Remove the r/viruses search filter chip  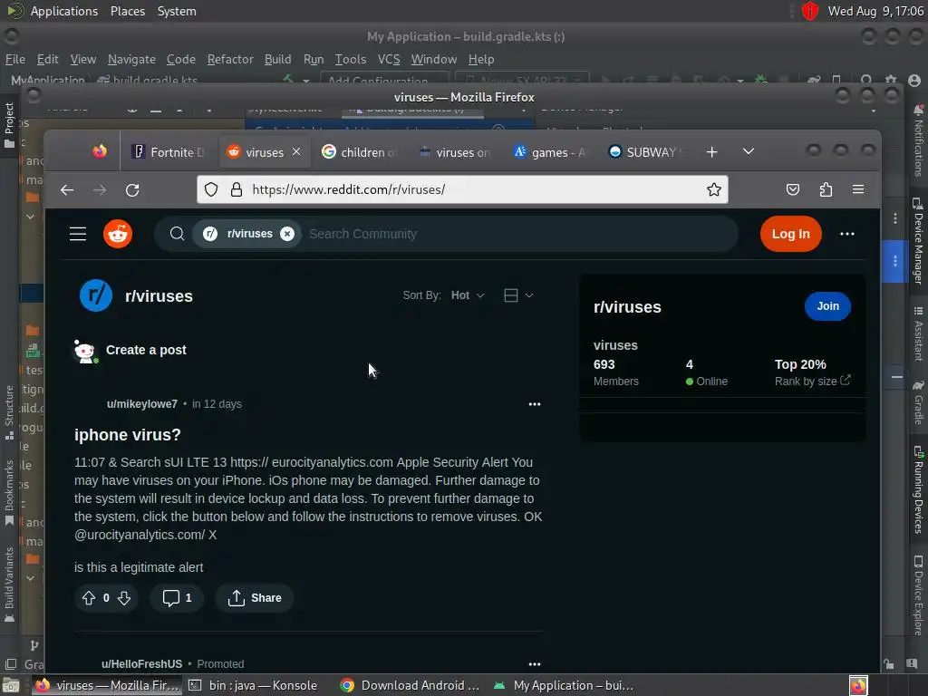coord(287,234)
